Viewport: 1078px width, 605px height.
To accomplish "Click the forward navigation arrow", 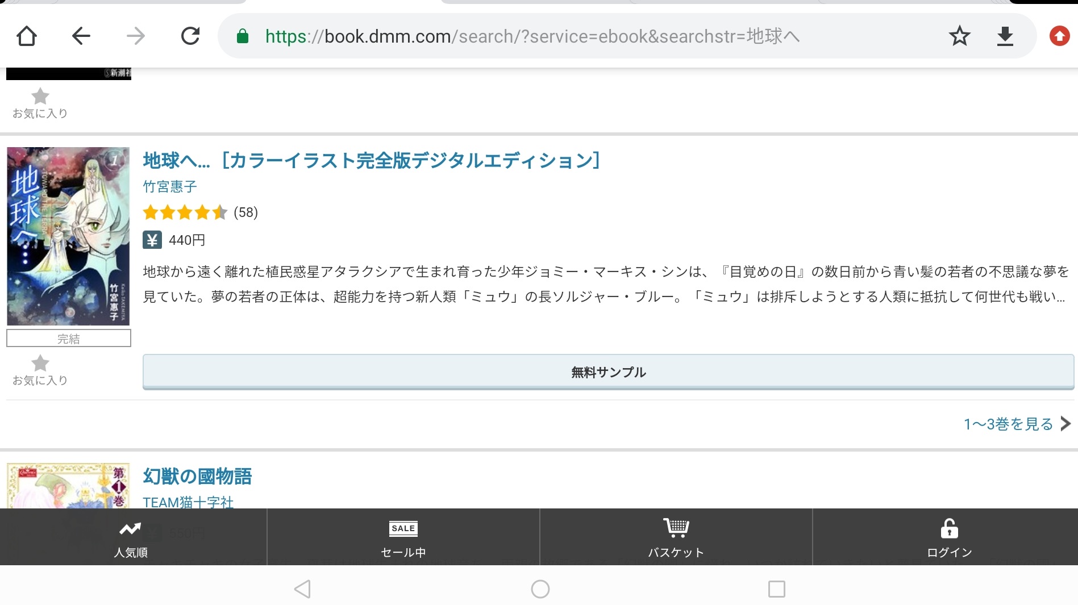I will [x=135, y=36].
